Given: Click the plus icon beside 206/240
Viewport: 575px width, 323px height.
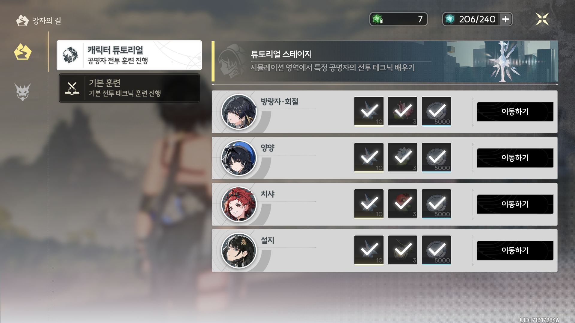Looking at the screenshot, I should pyautogui.click(x=505, y=19).
